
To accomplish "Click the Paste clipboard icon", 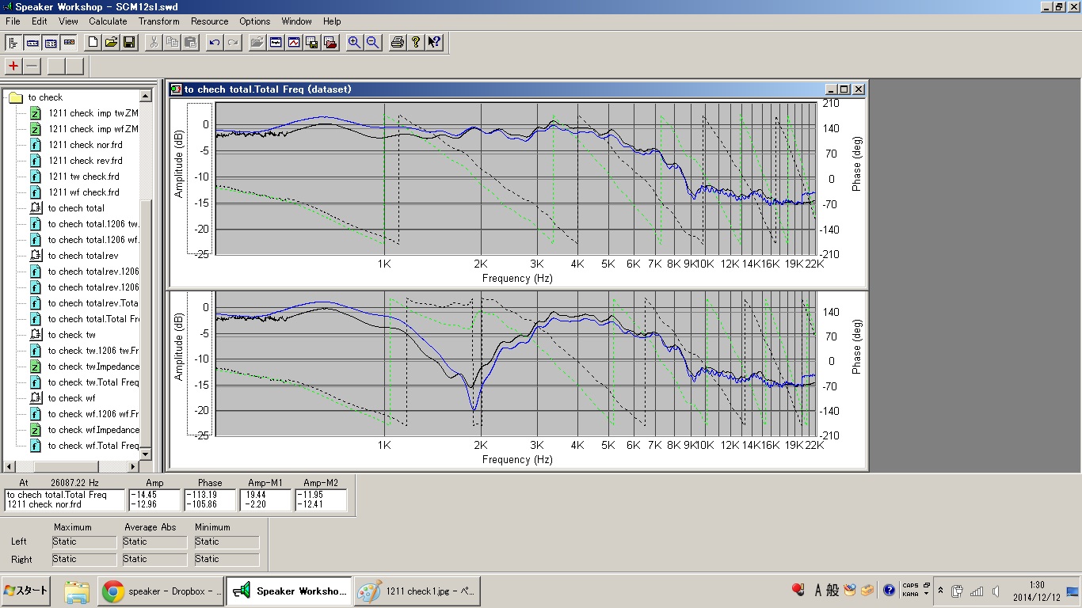I will 190,43.
